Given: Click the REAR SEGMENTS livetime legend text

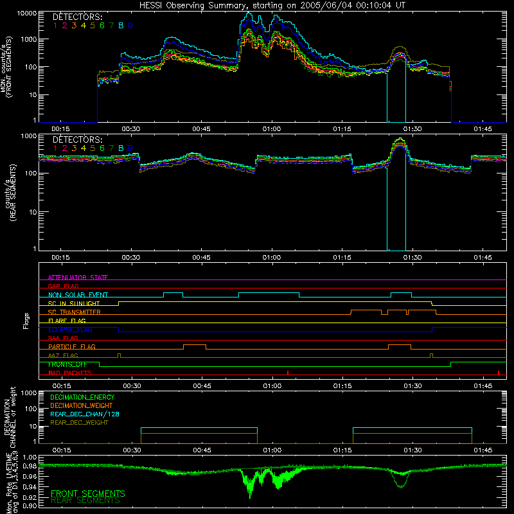Looking at the screenshot, I should (x=85, y=501).
